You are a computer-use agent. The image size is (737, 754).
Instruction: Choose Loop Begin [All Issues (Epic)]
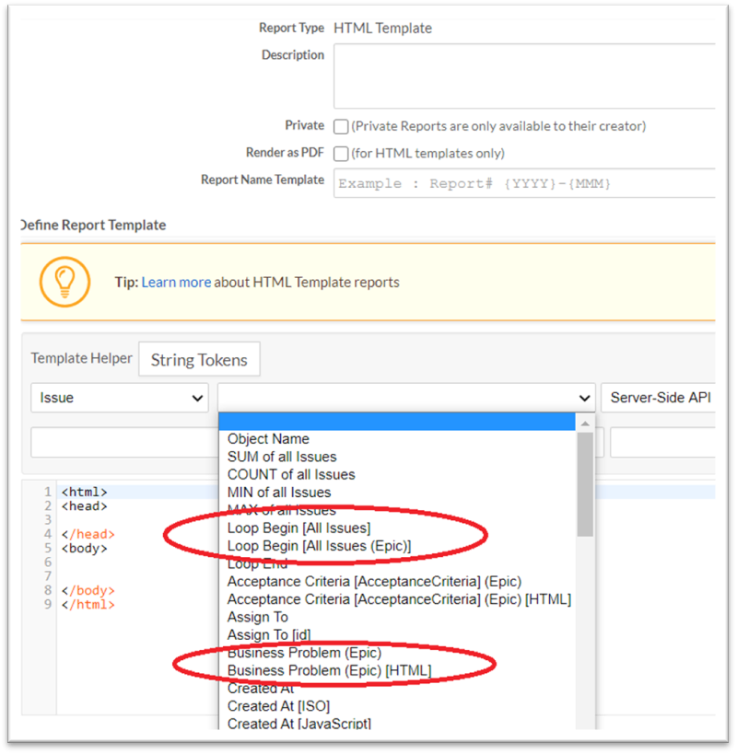click(x=319, y=546)
